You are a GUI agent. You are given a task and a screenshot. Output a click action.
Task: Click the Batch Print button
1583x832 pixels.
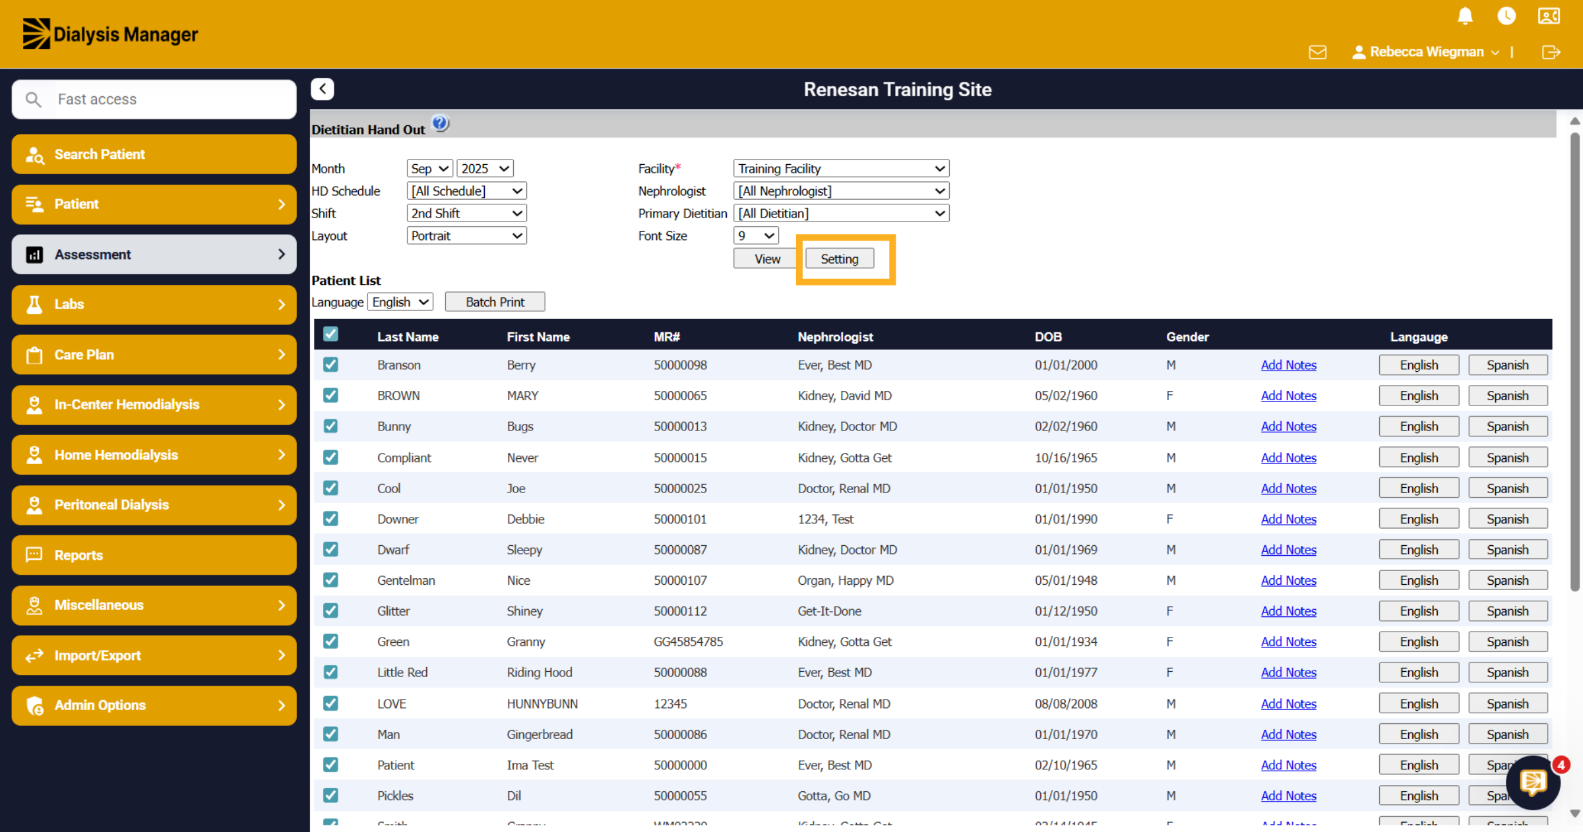(495, 302)
